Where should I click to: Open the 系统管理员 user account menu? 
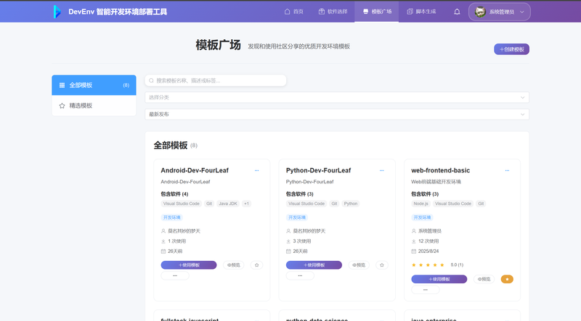(500, 12)
